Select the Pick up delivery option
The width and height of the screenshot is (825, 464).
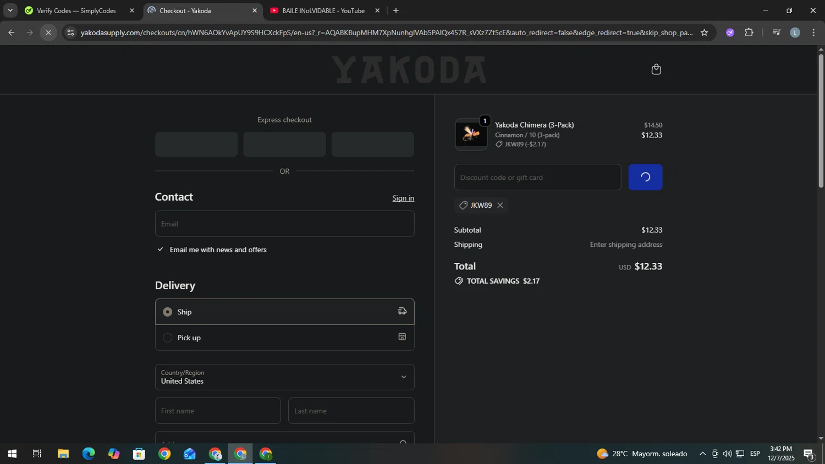(x=284, y=338)
